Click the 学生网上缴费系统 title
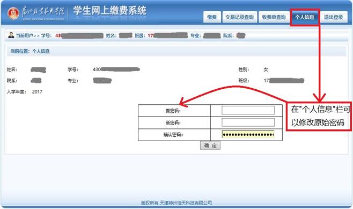The width and height of the screenshot is (353, 209). [x=109, y=11]
